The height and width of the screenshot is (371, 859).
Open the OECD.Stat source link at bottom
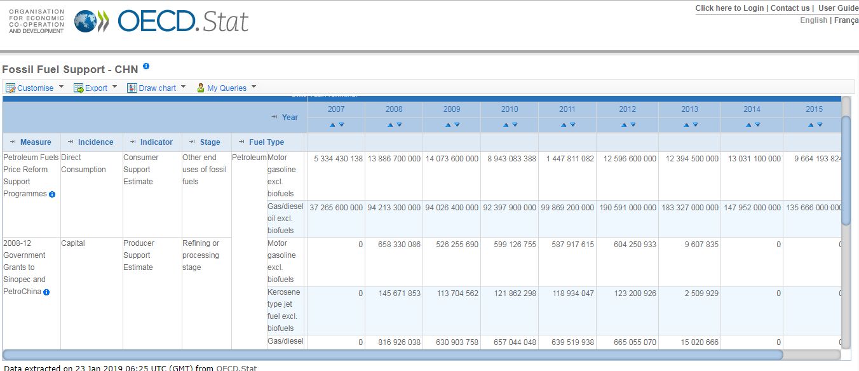(236, 368)
